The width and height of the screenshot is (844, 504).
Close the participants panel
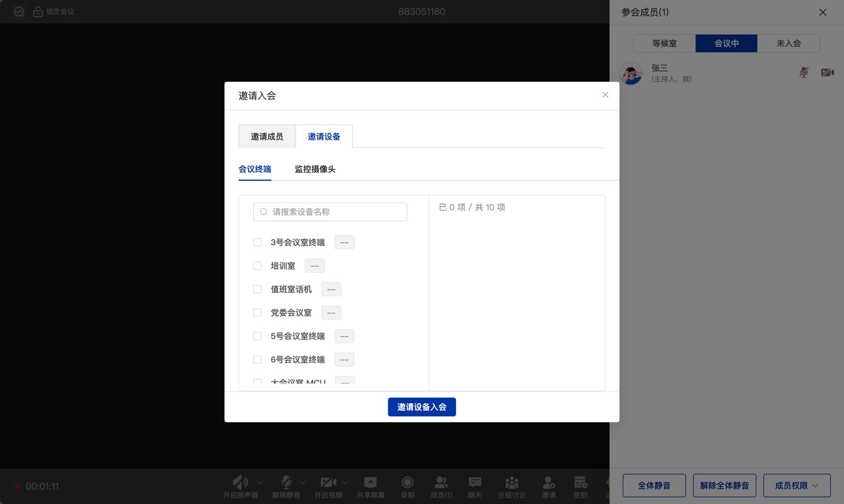[x=822, y=12]
